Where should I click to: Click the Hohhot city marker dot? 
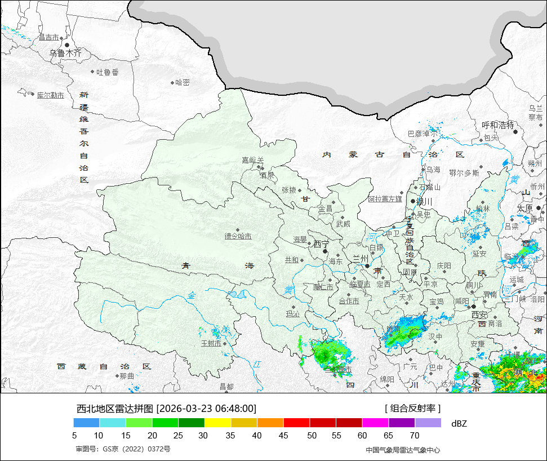pyautogui.click(x=515, y=132)
